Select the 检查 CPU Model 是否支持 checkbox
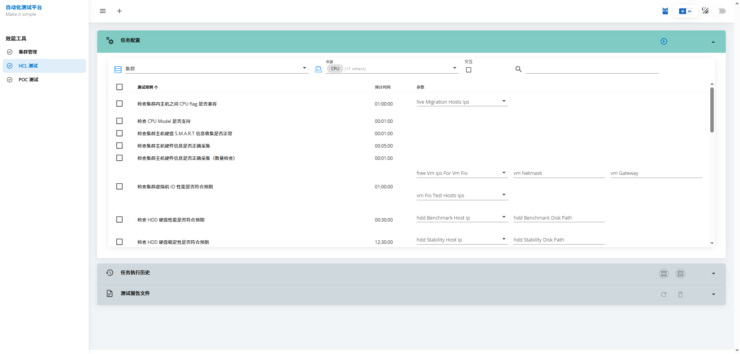Screen dimensions: 740x354 [x=119, y=121]
